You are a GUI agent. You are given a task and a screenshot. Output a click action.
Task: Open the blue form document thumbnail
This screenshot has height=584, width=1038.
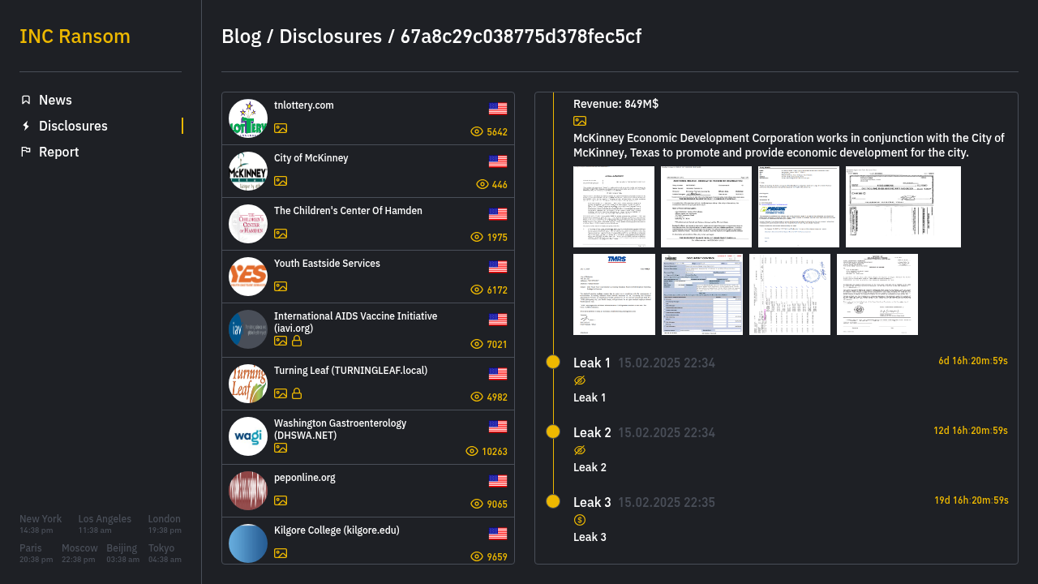click(x=702, y=294)
